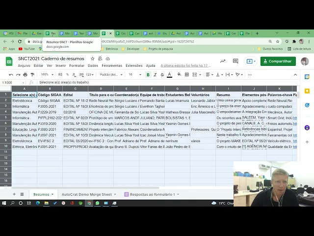Image resolution: width=314 pixels, height=236 pixels.
Task: Open Google Calendar side panel
Action: 307,77
